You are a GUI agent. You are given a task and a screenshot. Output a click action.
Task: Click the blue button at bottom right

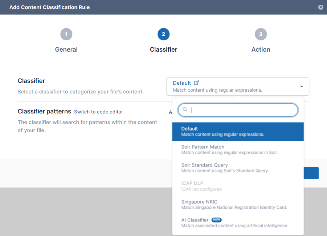point(311,173)
